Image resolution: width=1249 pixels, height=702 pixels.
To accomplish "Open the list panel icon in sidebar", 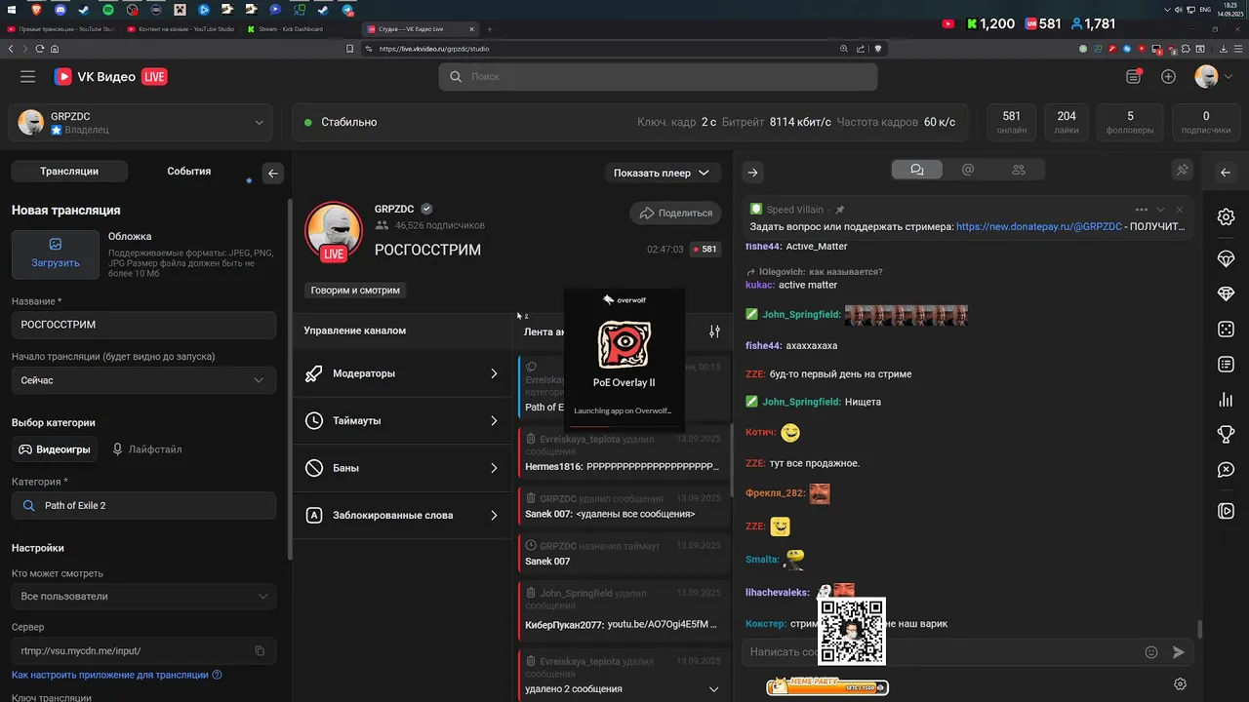I will pos(1226,365).
